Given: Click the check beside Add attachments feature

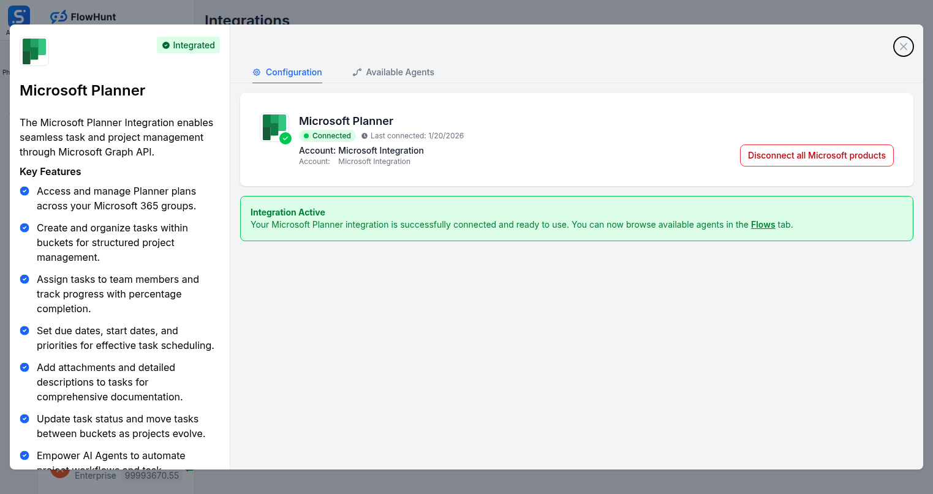Looking at the screenshot, I should tap(24, 367).
